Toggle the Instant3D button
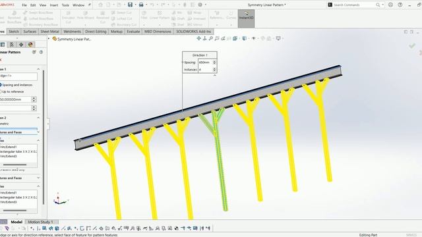Screen dimensions: 422x237 [246, 18]
